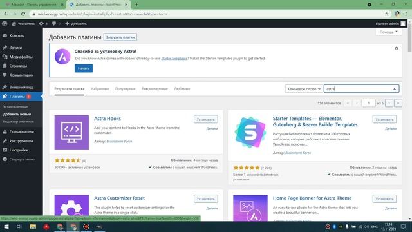Switch to Популярные tab
The image size is (412, 232).
pyautogui.click(x=125, y=89)
